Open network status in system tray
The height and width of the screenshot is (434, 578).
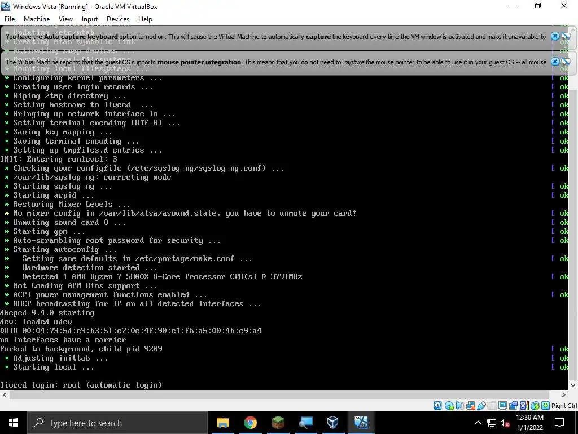[x=492, y=423]
